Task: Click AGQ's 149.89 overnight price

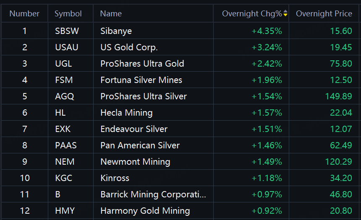Action: pos(338,96)
